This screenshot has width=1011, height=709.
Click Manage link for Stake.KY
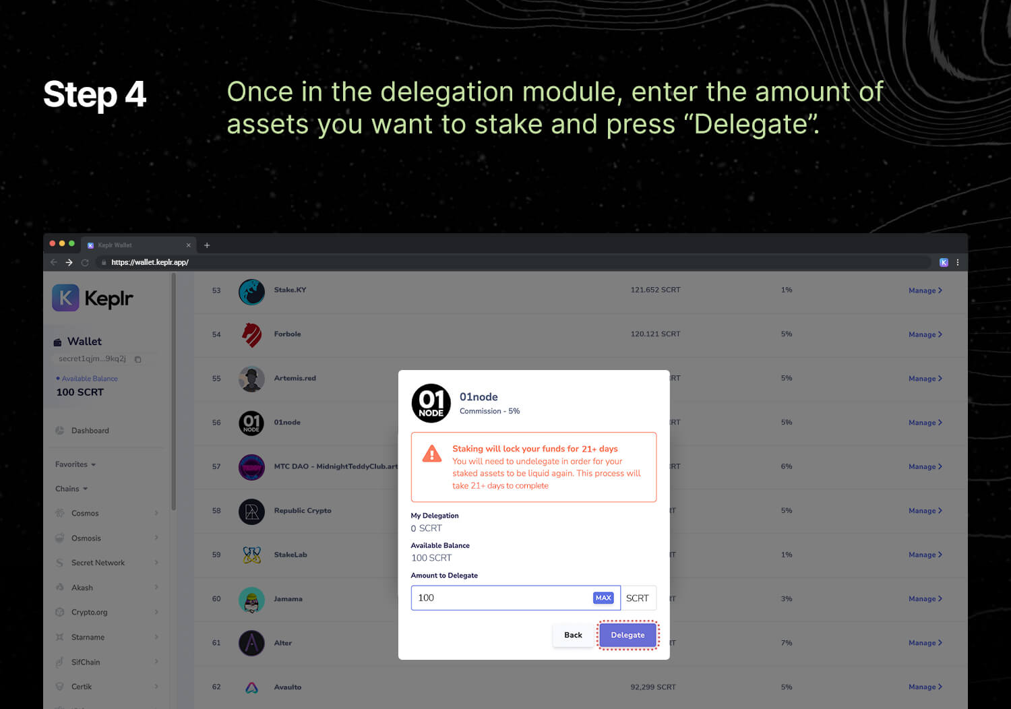pos(925,290)
